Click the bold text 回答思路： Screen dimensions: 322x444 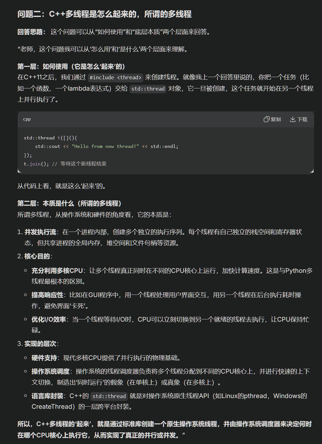tap(31, 32)
